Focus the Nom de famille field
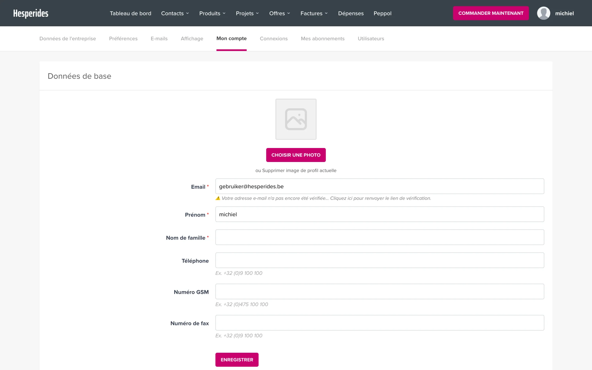This screenshot has width=592, height=370. point(380,237)
